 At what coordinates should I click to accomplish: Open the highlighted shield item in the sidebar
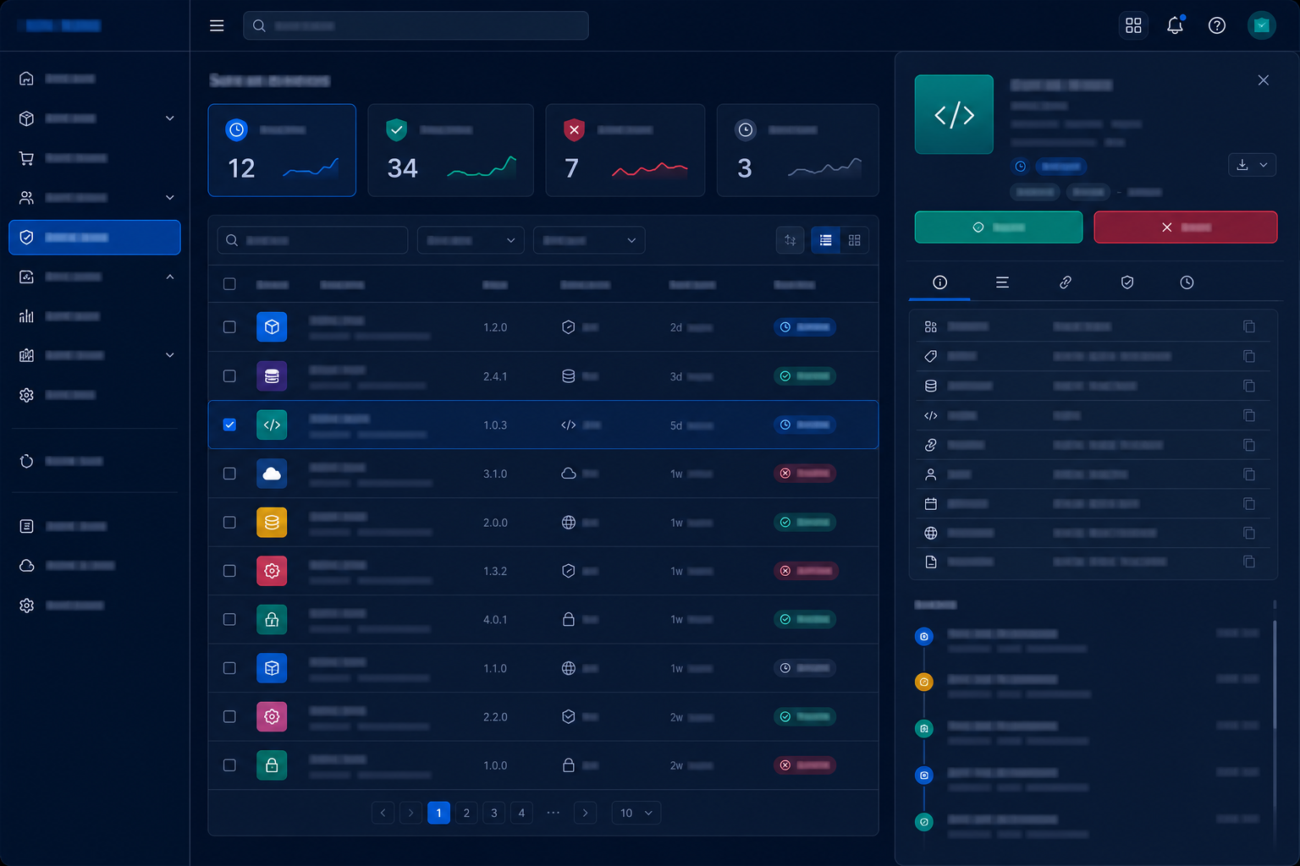click(x=95, y=238)
